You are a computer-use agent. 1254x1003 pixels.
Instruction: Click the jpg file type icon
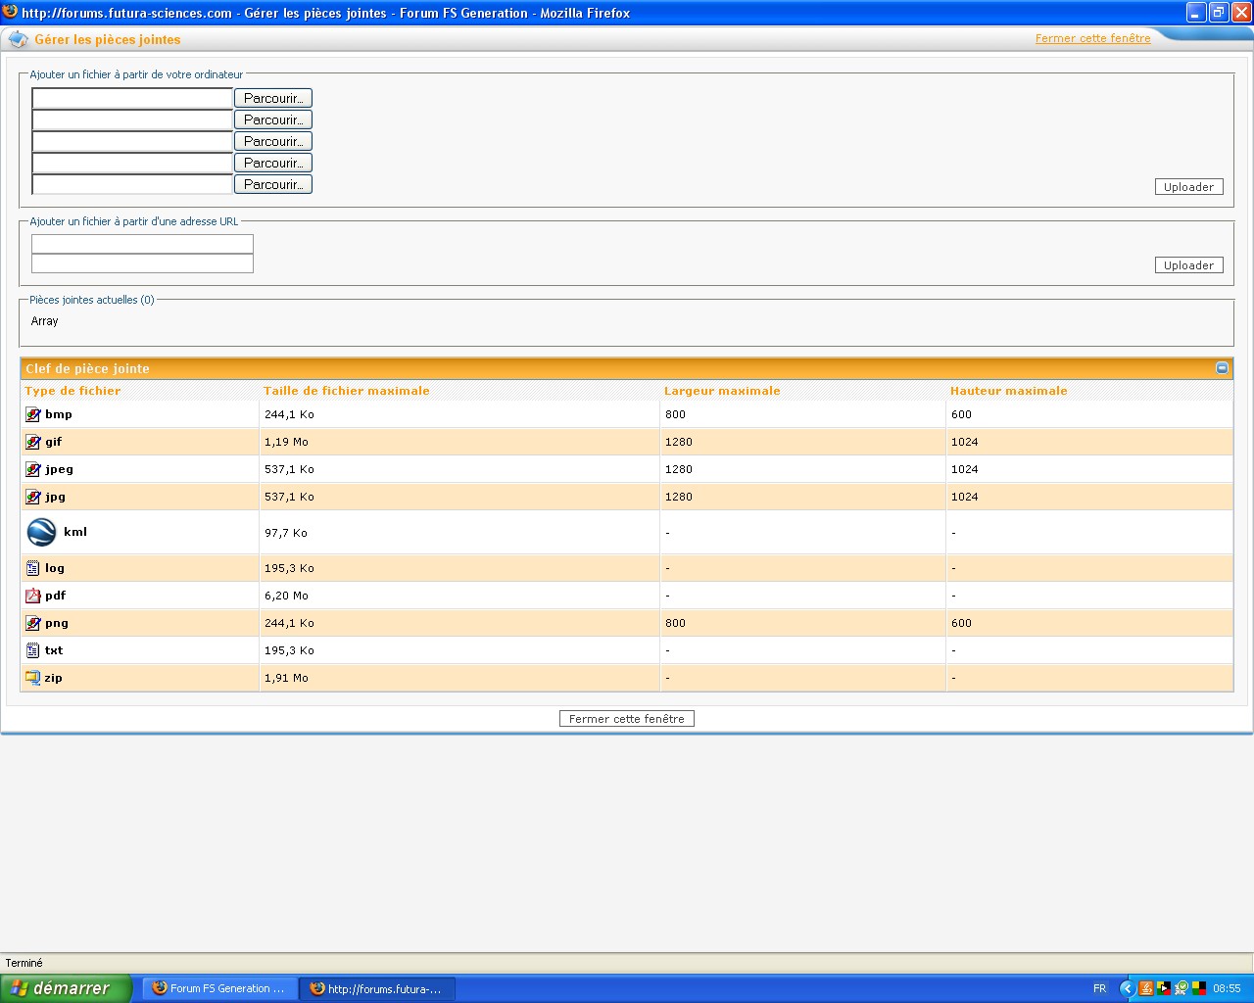point(33,497)
